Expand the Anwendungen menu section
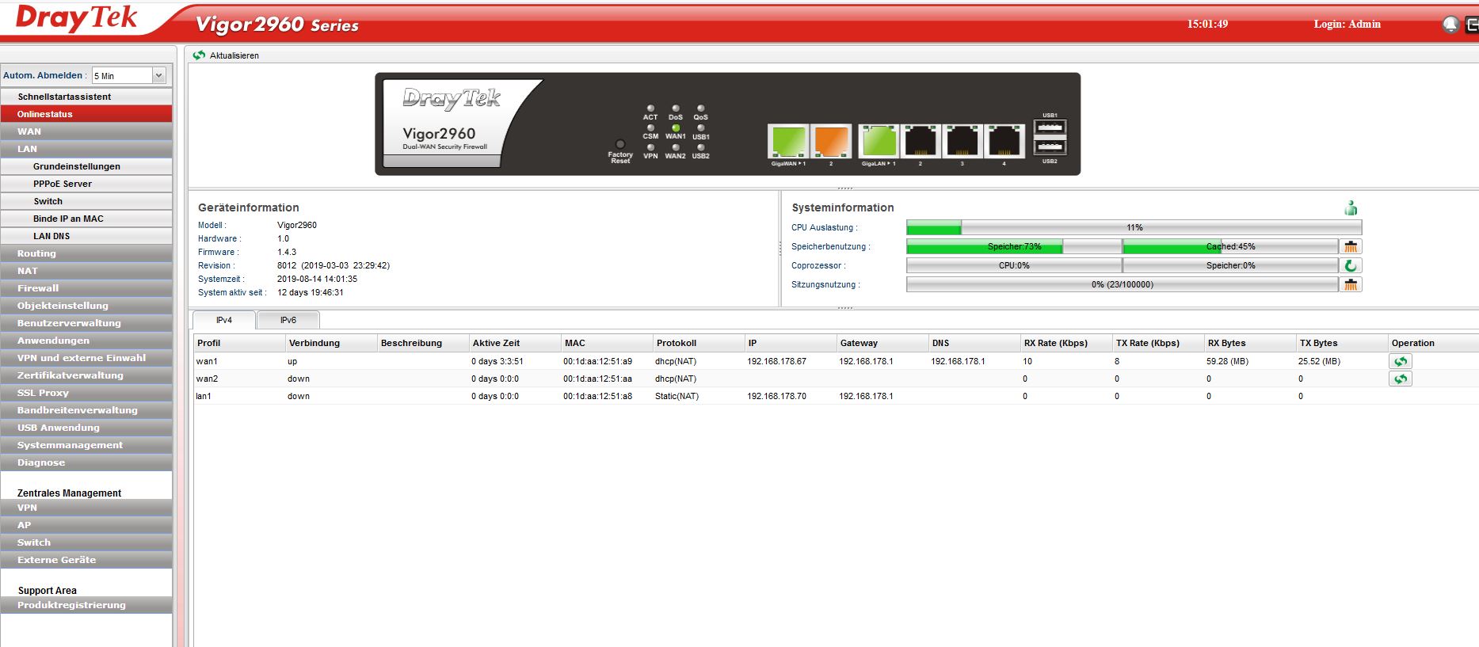Viewport: 1479px width, 647px height. coord(86,341)
